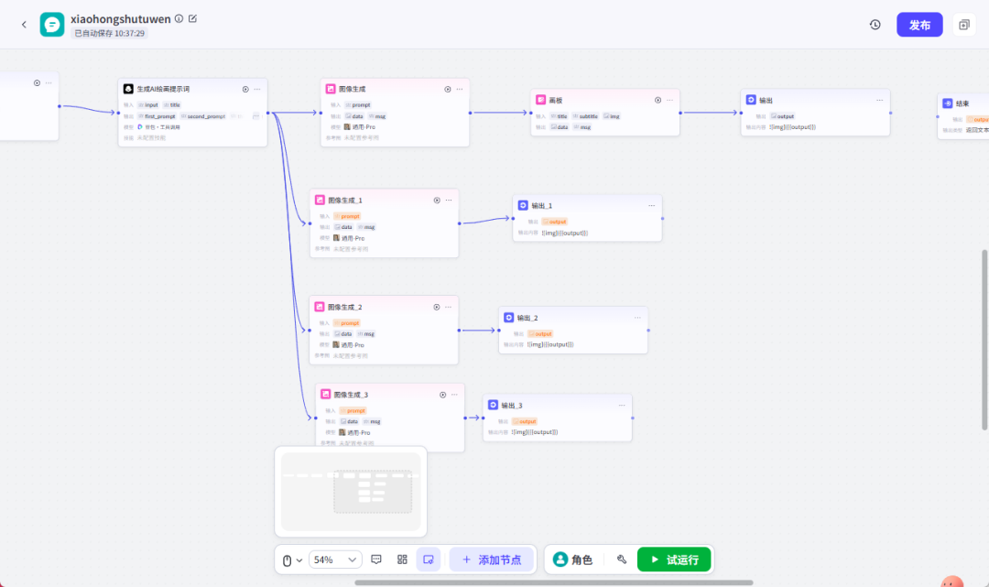Run the 图像生成 node test

point(447,89)
